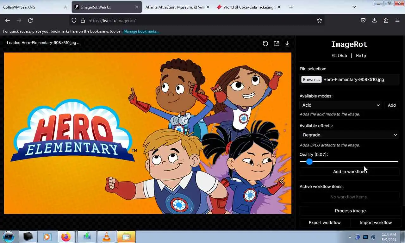Open a new browser tab
Viewport: 405px width, 243px height.
pos(291,7)
